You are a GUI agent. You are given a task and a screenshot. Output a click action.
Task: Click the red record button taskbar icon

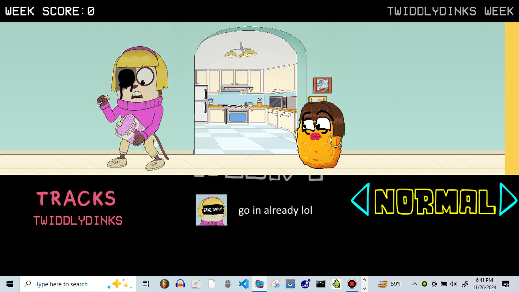(x=352, y=284)
